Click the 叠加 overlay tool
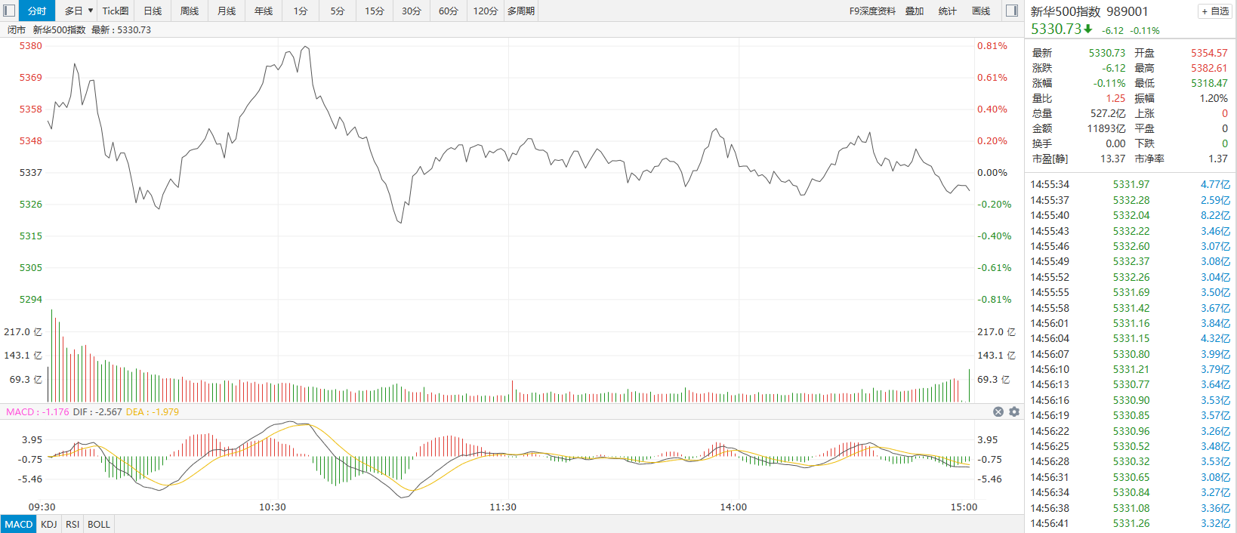The height and width of the screenshot is (533, 1237). click(915, 11)
